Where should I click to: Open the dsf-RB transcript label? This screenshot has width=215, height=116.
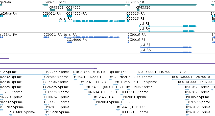pos(145,24)
